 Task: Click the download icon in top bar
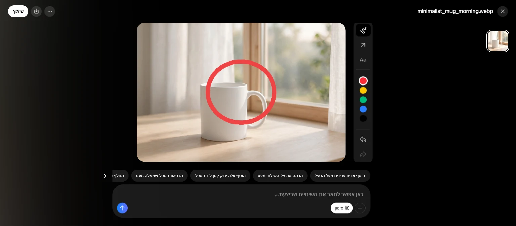[x=36, y=11]
